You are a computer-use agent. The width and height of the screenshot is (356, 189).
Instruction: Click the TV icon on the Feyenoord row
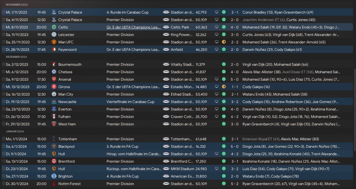pos(217,50)
